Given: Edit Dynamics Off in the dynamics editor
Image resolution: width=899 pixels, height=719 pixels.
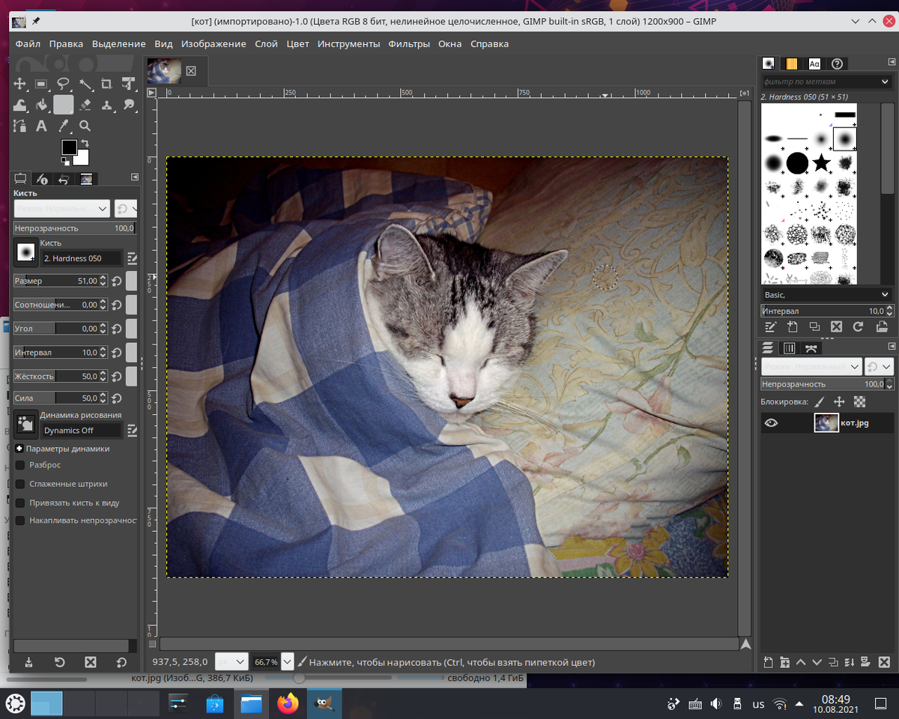Looking at the screenshot, I should tap(133, 430).
